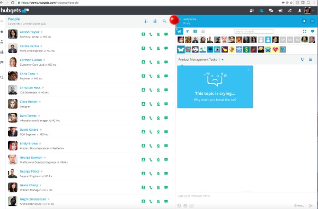Click the add group icon in People header
The width and height of the screenshot is (318, 209).
(155, 21)
